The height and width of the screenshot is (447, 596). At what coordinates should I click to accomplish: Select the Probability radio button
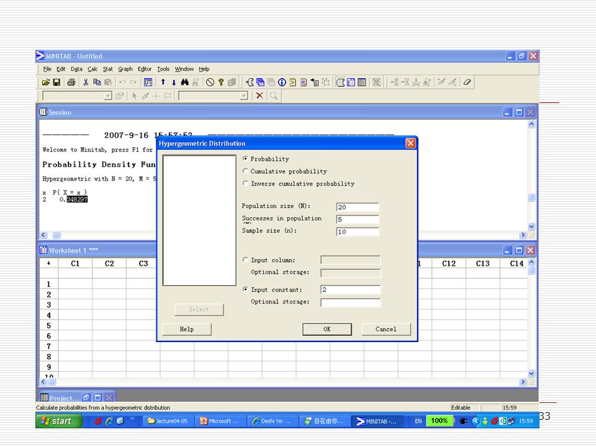pos(246,158)
